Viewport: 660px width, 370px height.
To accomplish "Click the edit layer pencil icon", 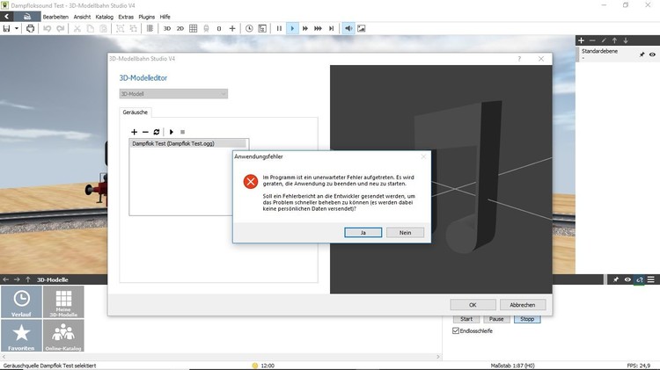I will (604, 40).
